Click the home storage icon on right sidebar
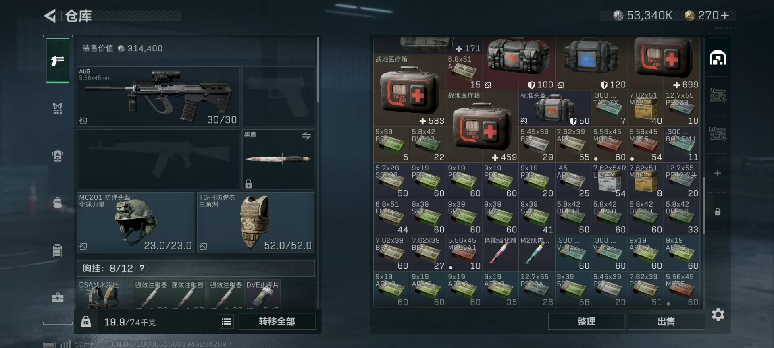774x348 pixels. [x=718, y=58]
